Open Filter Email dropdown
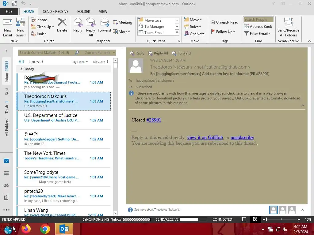Image resolution: width=314 pixels, height=235 pixels. click(x=257, y=34)
